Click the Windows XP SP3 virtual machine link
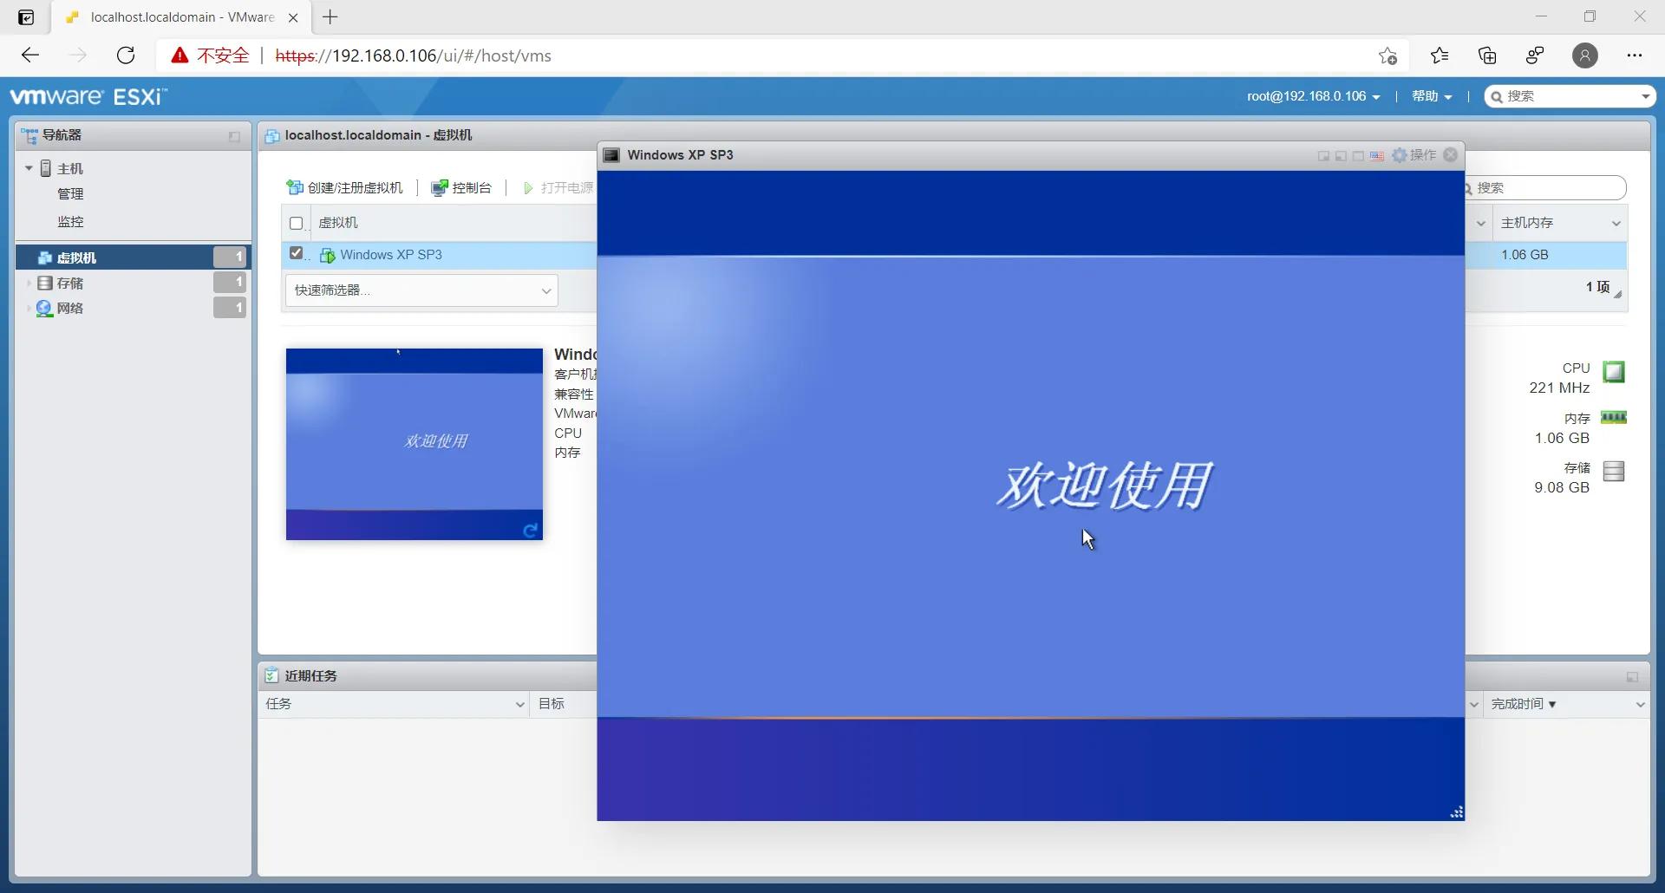 click(391, 254)
